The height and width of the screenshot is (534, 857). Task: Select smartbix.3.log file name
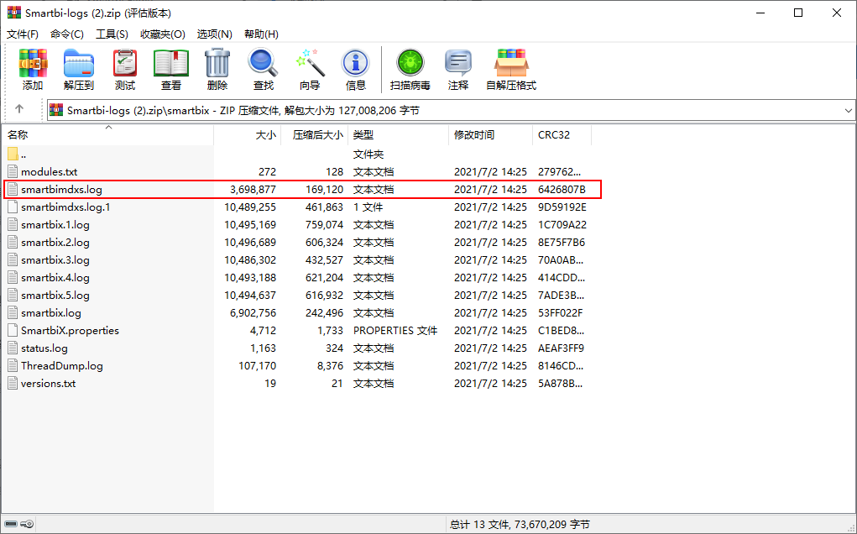tap(55, 260)
